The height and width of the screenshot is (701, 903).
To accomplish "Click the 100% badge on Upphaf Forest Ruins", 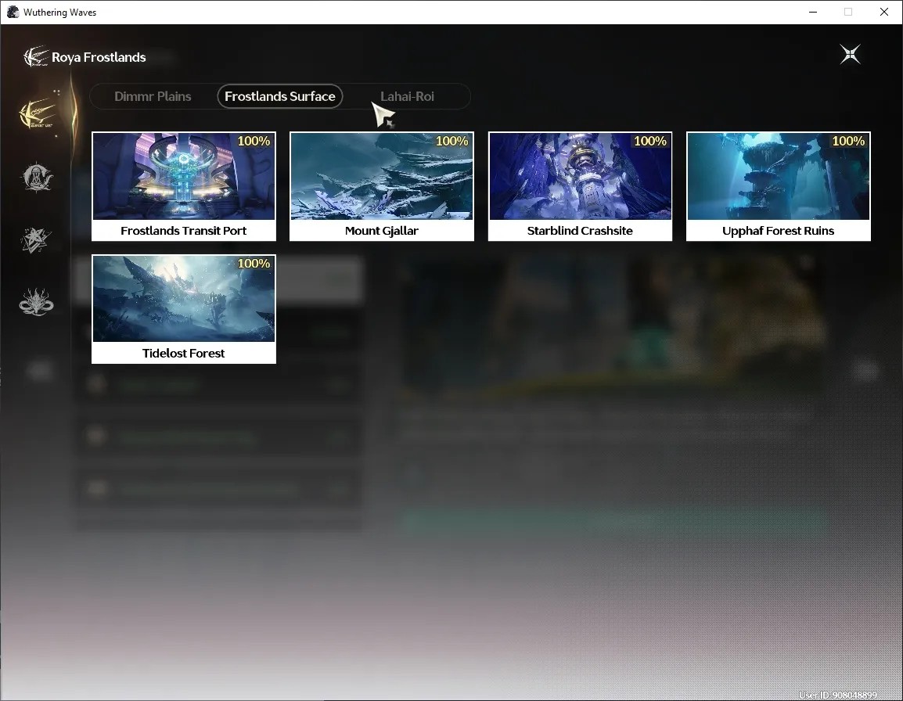I will pyautogui.click(x=847, y=141).
